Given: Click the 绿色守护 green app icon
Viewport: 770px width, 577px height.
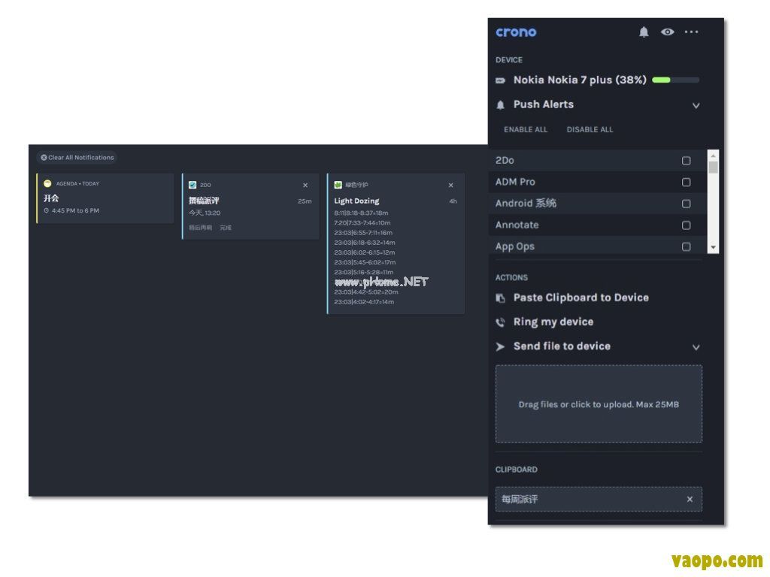Looking at the screenshot, I should (x=338, y=185).
